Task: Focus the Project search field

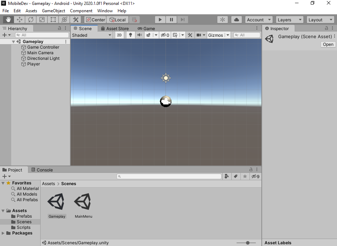Action: pyautogui.click(x=169, y=176)
